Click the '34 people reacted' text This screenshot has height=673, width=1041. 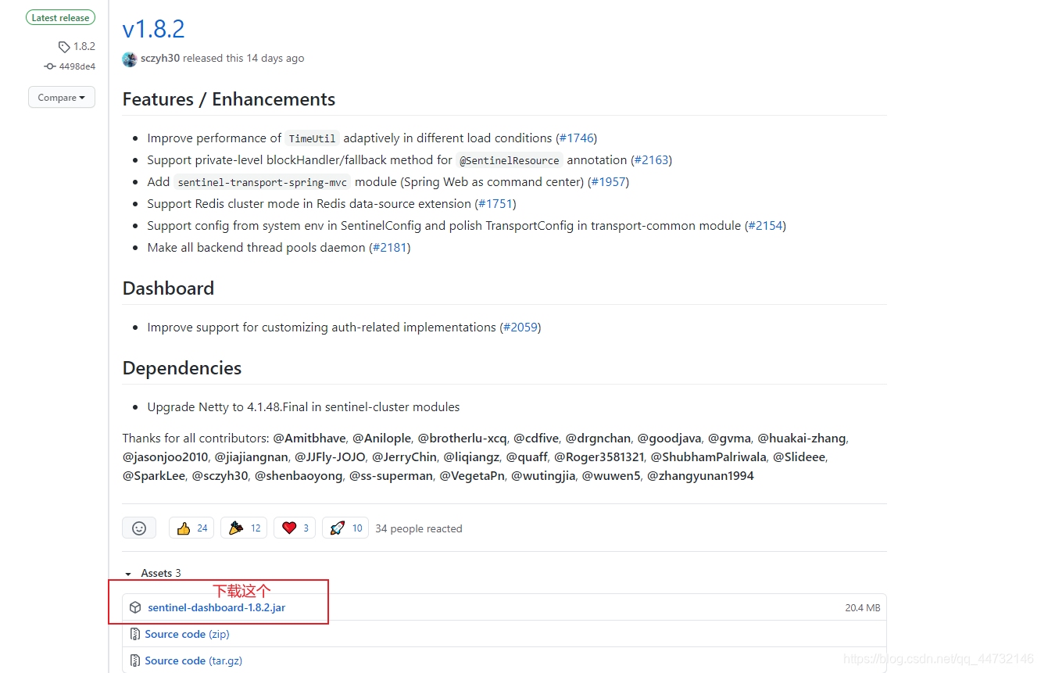click(419, 529)
